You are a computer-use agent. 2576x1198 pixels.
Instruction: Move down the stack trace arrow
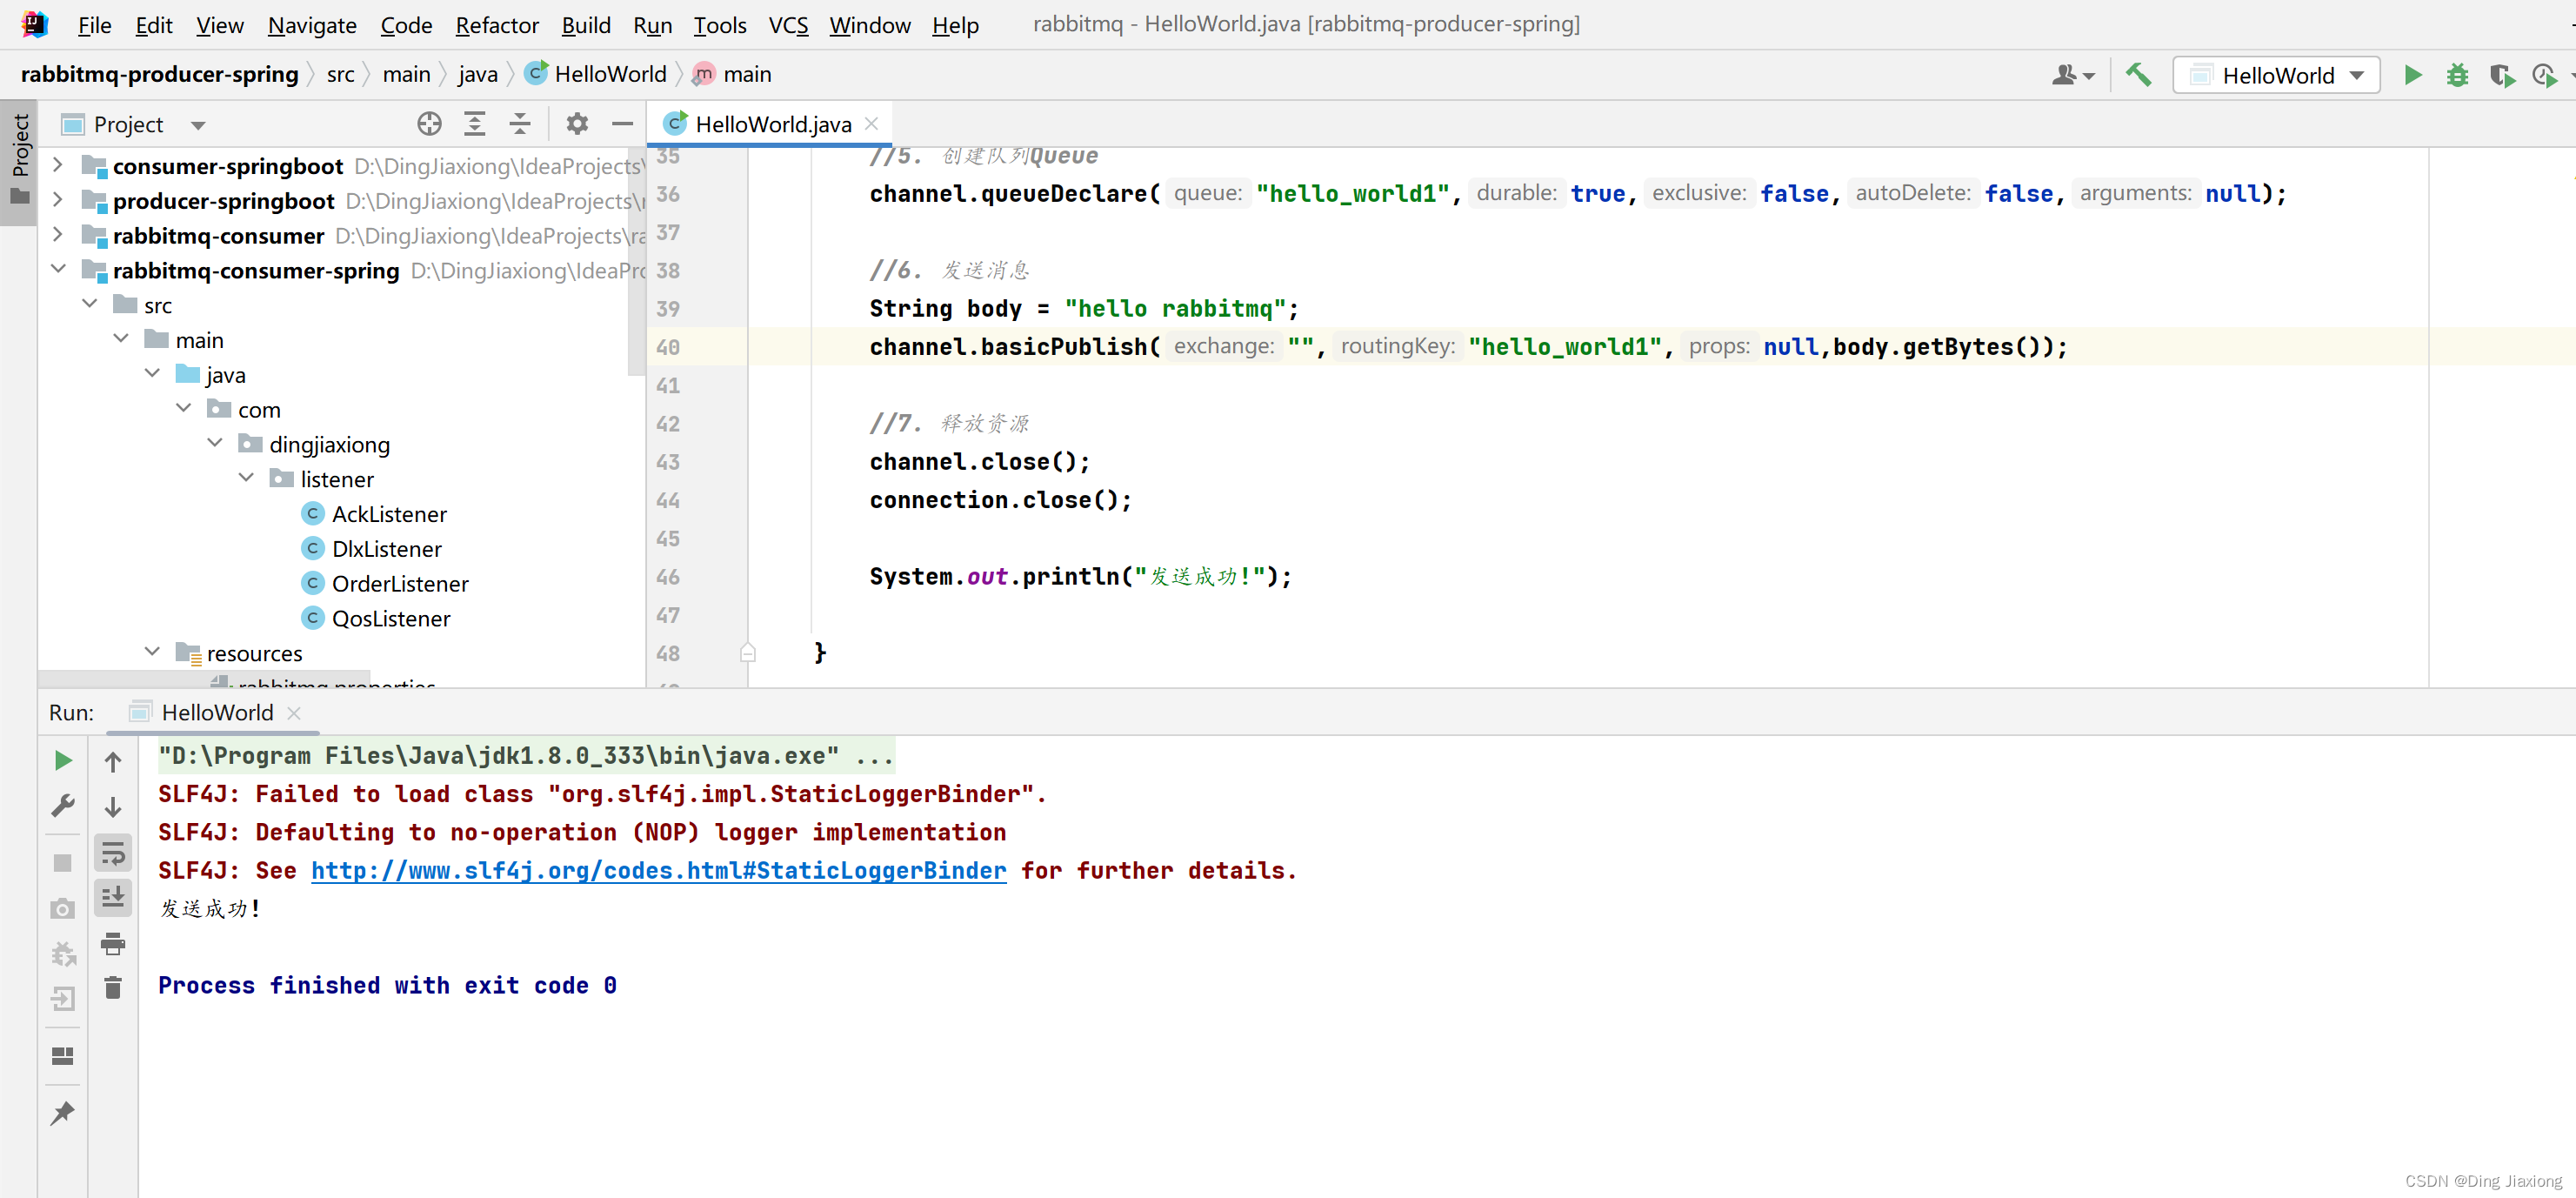[x=113, y=807]
